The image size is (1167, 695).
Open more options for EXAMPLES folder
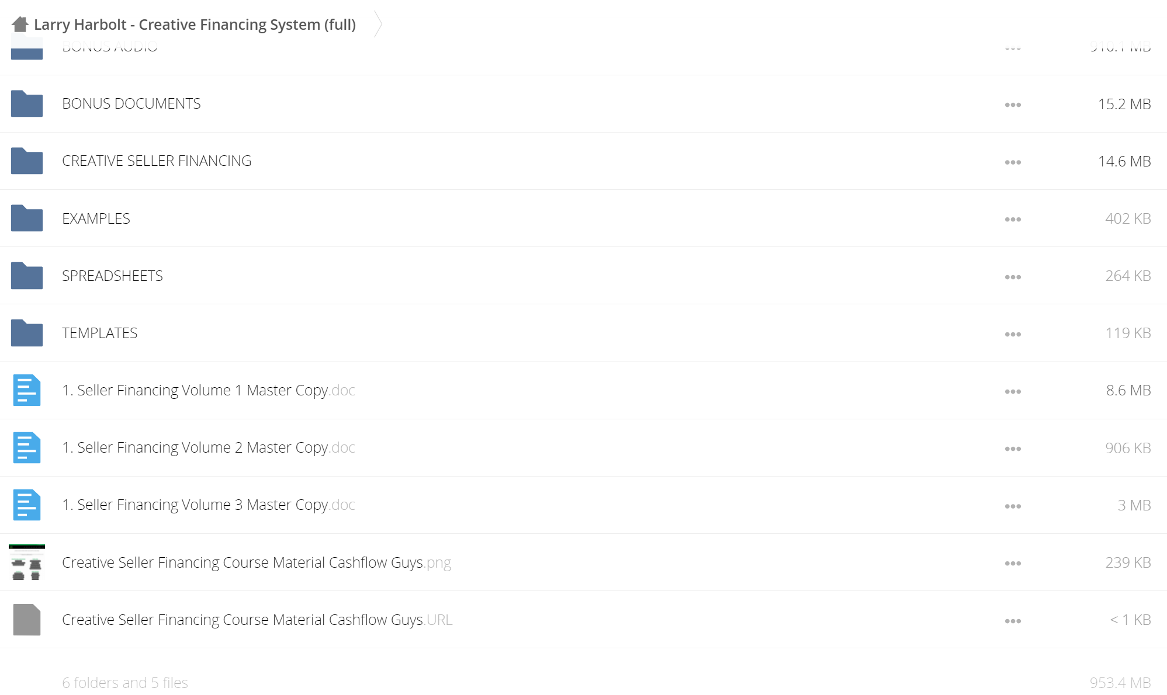tap(1013, 220)
